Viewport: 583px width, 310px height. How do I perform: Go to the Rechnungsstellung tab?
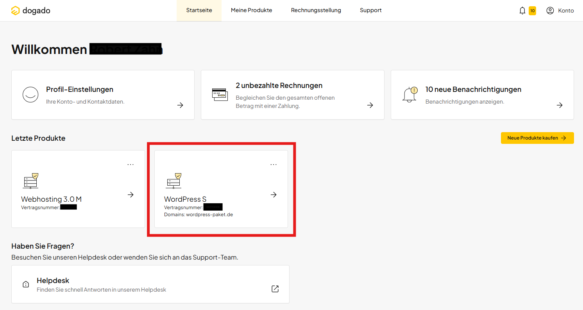coord(316,11)
